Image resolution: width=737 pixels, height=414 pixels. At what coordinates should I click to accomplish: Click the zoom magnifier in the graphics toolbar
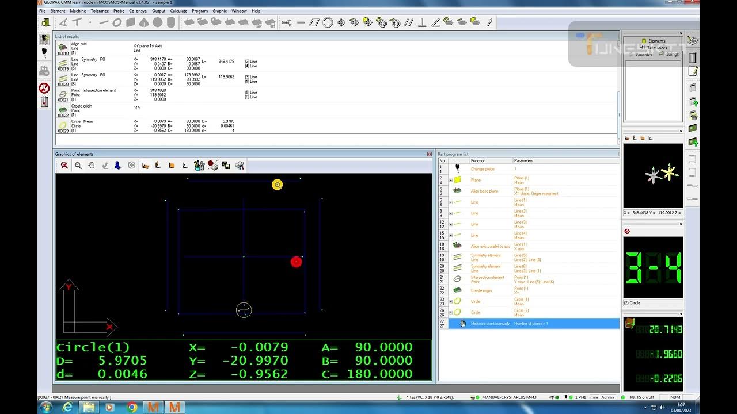click(x=78, y=166)
